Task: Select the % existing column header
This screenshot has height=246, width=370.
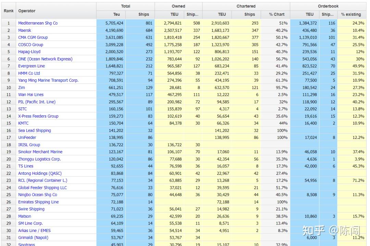Action: click(351, 14)
